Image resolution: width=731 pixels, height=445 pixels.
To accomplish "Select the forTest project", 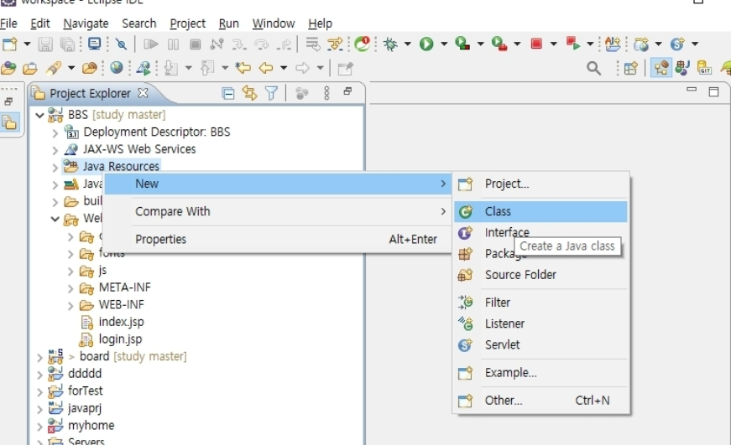I will [86, 391].
